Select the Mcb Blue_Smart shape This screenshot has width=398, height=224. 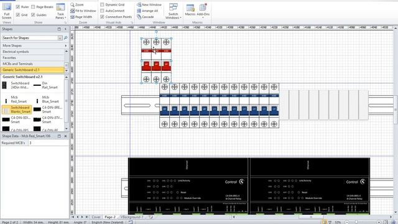tap(48, 100)
